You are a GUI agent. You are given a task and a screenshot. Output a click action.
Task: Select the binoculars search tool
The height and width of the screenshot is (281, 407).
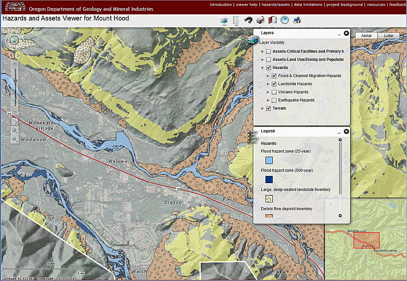point(249,20)
